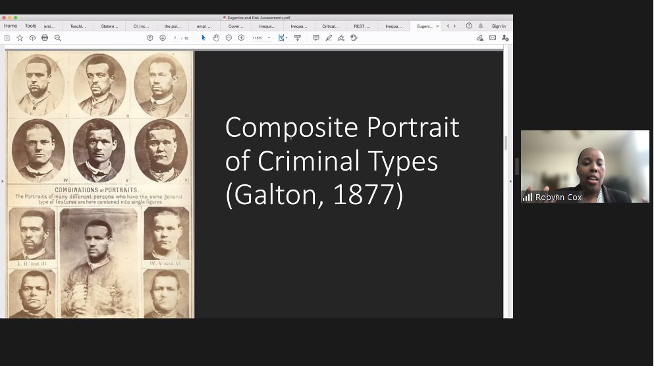Close the Eugeni... document tab

click(x=437, y=26)
